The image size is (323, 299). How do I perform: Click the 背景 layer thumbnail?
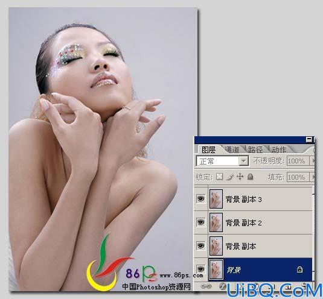point(216,269)
